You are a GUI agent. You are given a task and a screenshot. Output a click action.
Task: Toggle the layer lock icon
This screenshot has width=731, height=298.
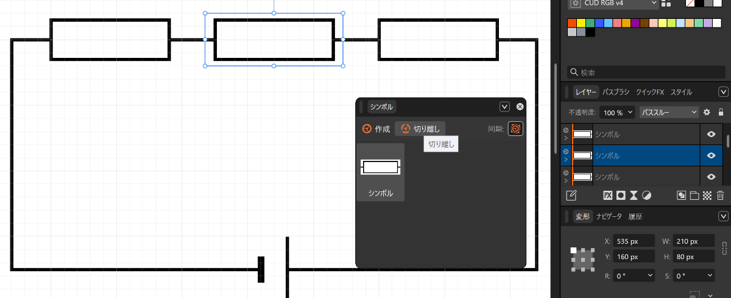pyautogui.click(x=721, y=112)
